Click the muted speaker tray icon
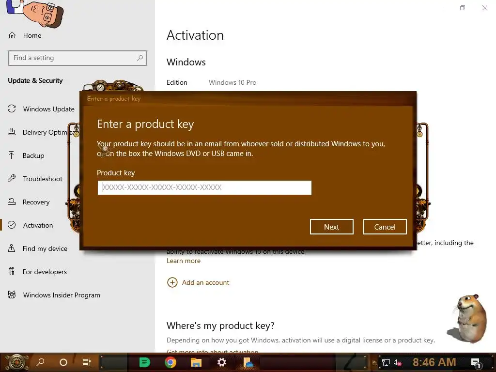 (x=397, y=363)
